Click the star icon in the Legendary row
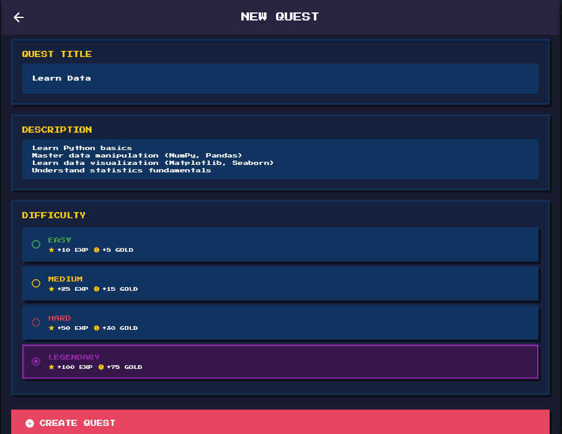The image size is (562, 434). coord(51,367)
